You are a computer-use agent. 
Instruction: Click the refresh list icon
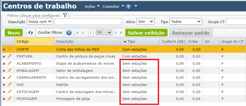coord(31,33)
